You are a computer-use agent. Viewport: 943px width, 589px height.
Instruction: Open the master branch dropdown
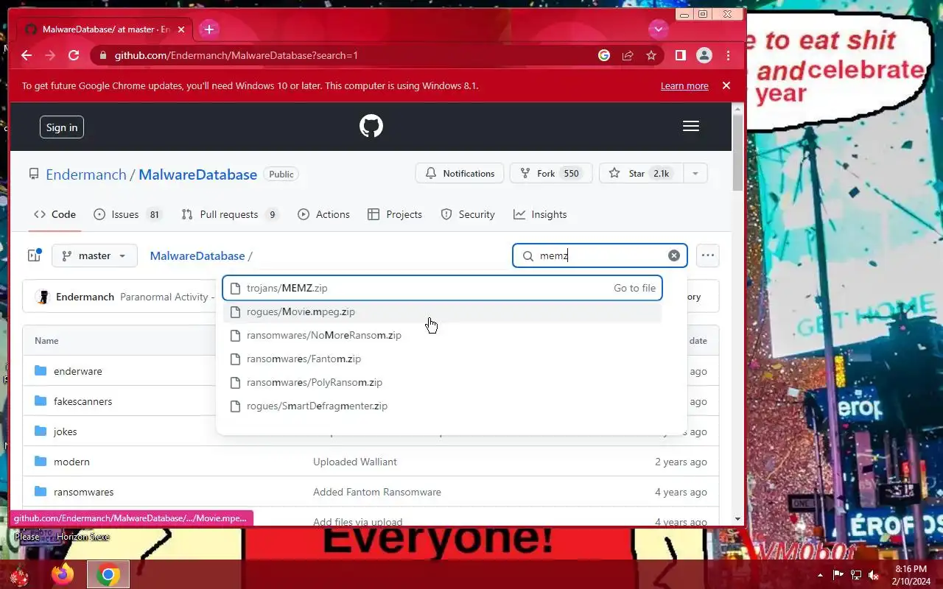click(x=94, y=255)
